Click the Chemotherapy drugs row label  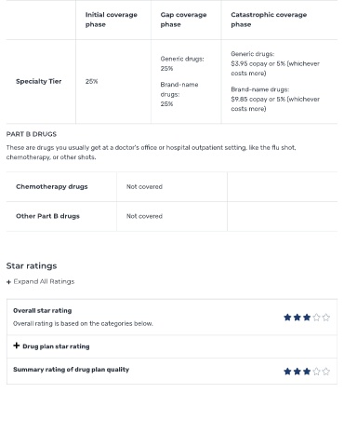[52, 186]
